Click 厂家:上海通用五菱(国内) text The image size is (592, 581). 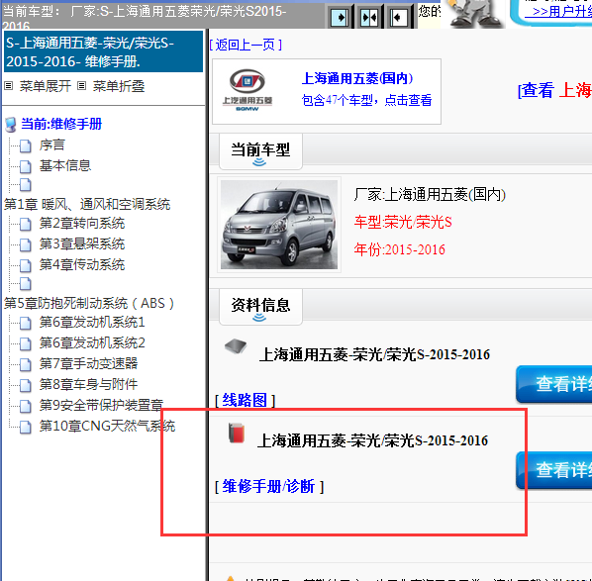[x=430, y=195]
